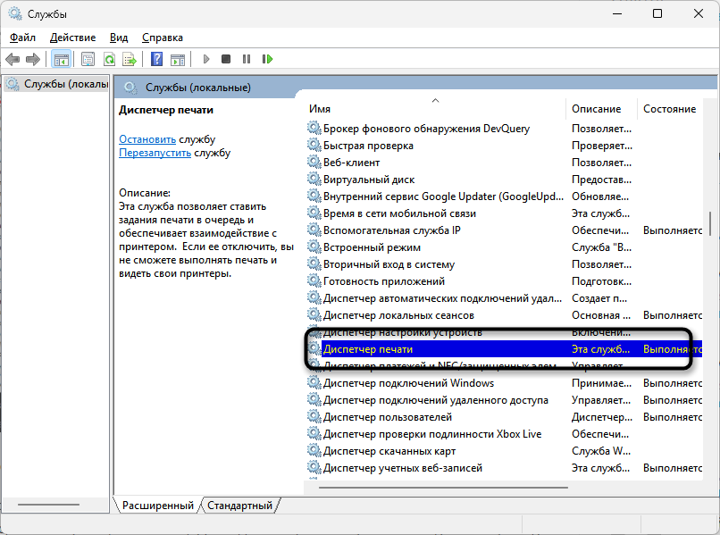Open the Действие menu
The image size is (720, 535).
72,38
